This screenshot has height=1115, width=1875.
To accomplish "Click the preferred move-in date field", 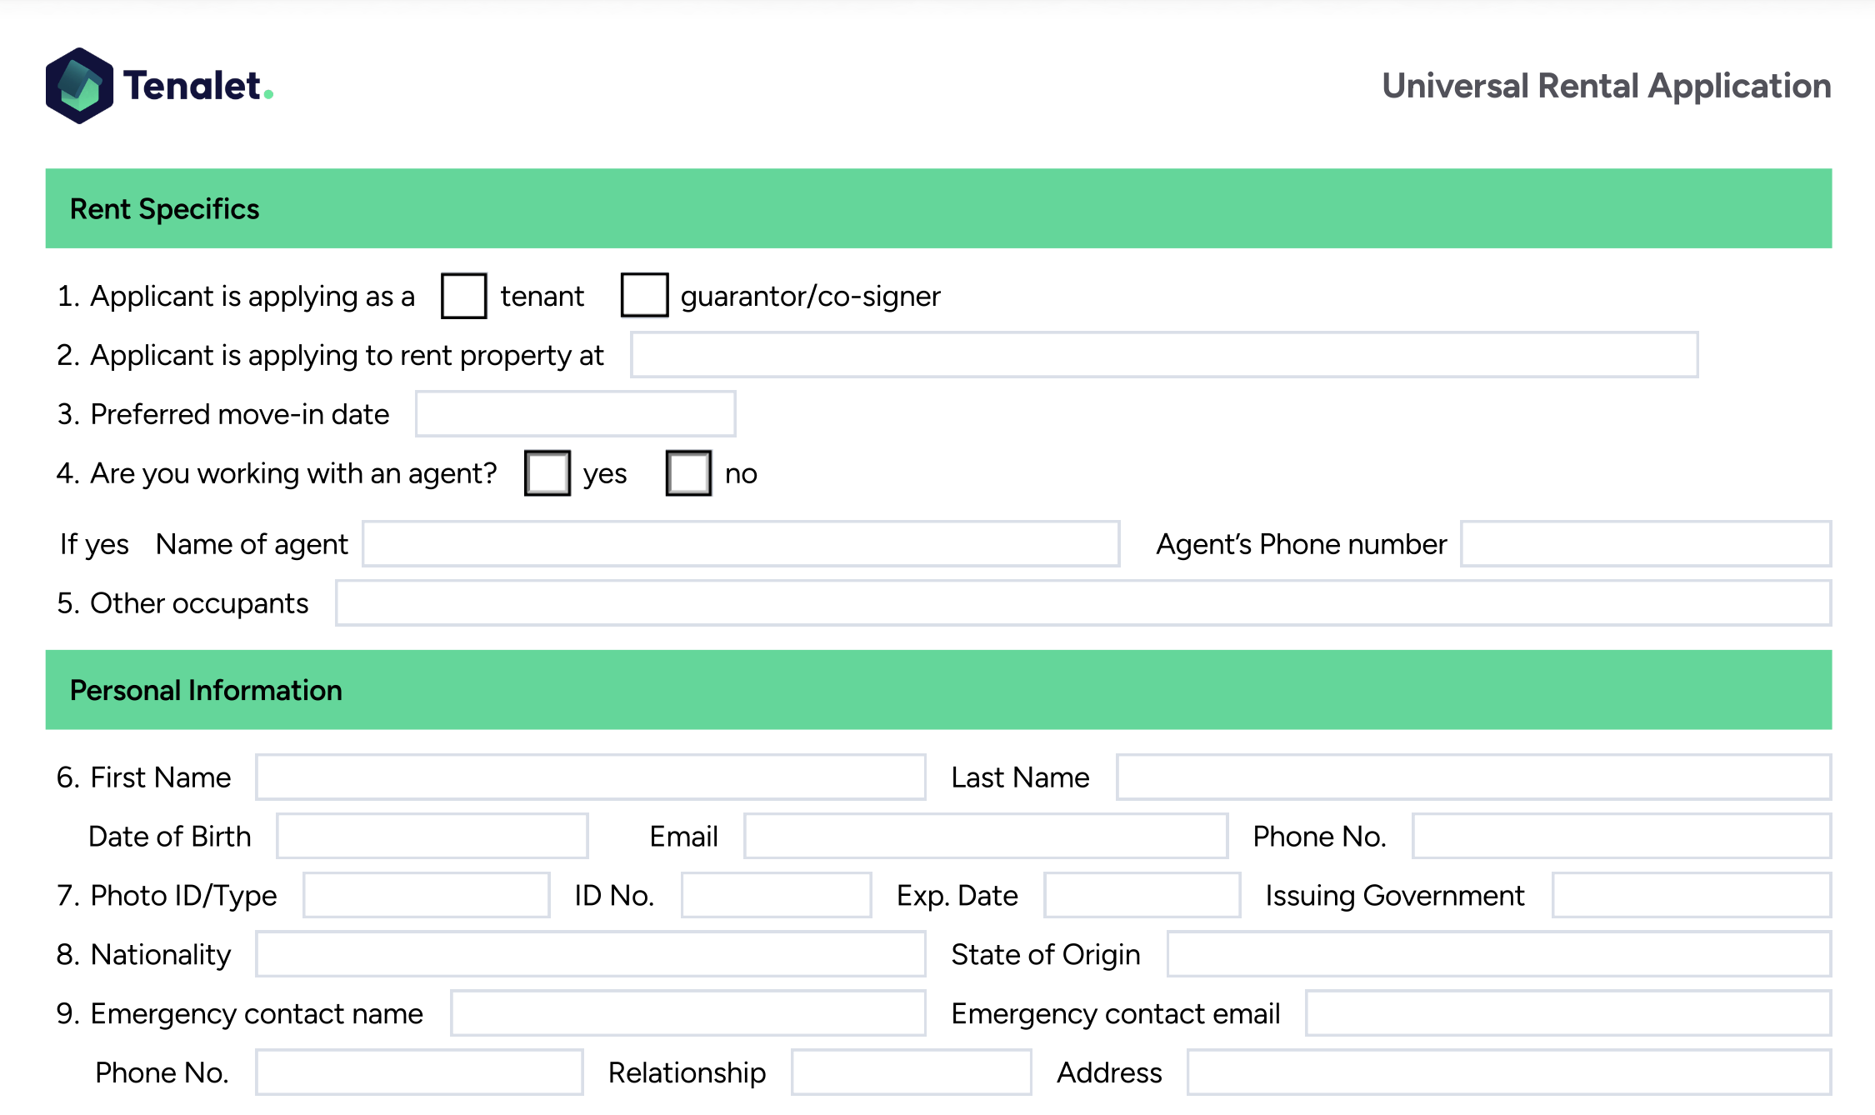I will tap(575, 413).
